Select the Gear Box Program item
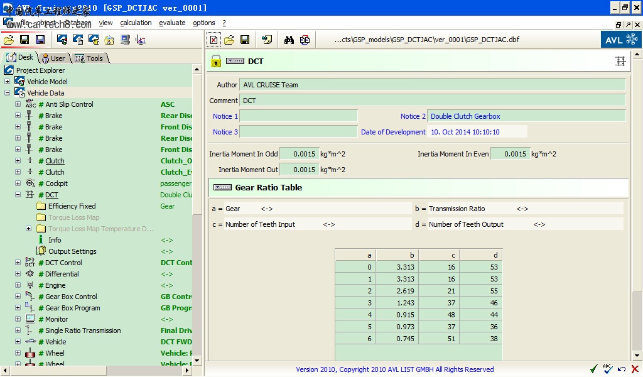Screen dimensions: 643x377 (x=73, y=308)
